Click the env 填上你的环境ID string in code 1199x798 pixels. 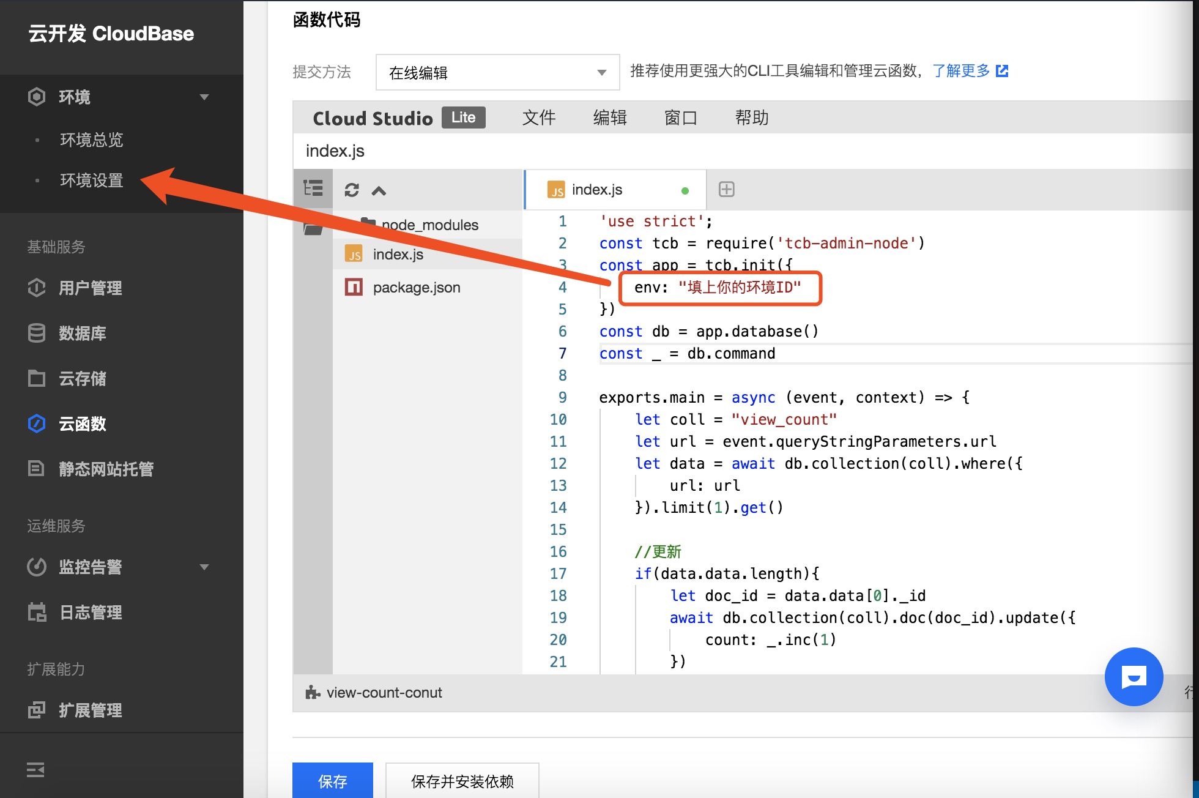point(740,287)
